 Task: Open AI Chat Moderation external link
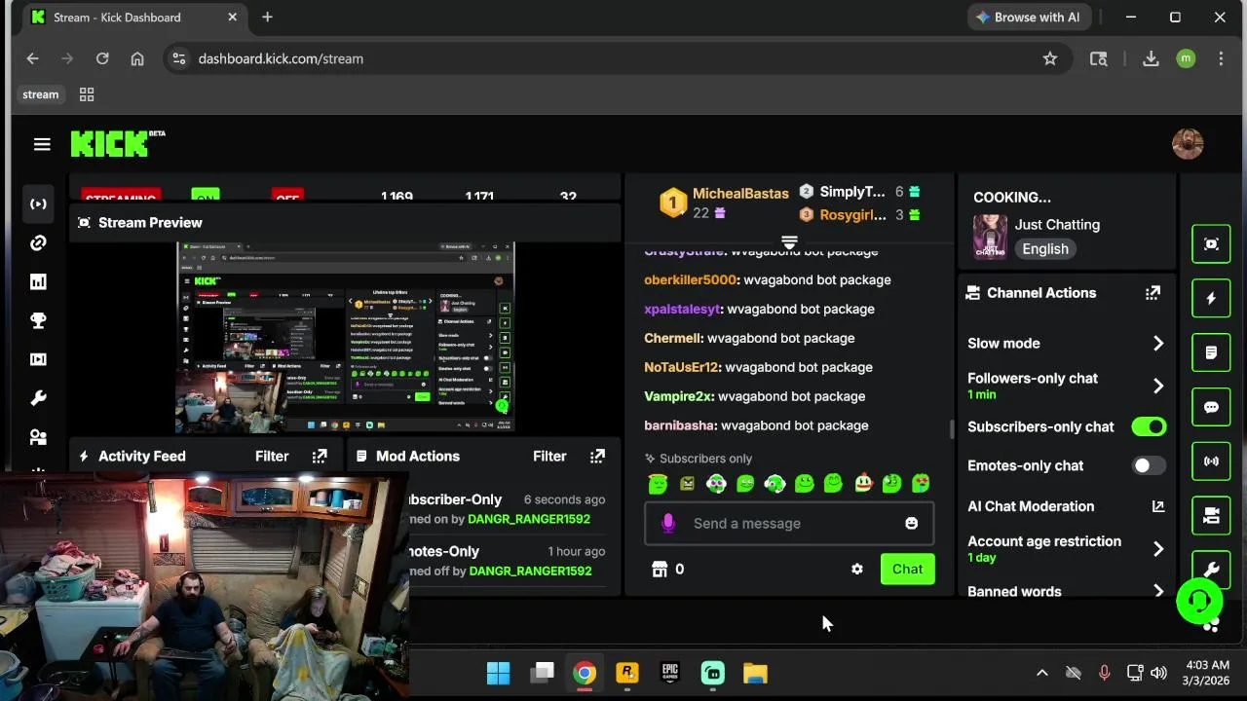pos(1158,506)
